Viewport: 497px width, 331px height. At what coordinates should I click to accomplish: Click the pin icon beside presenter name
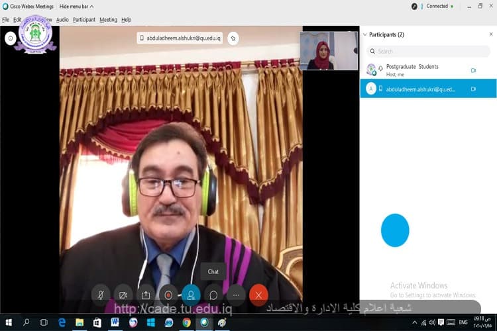[233, 38]
